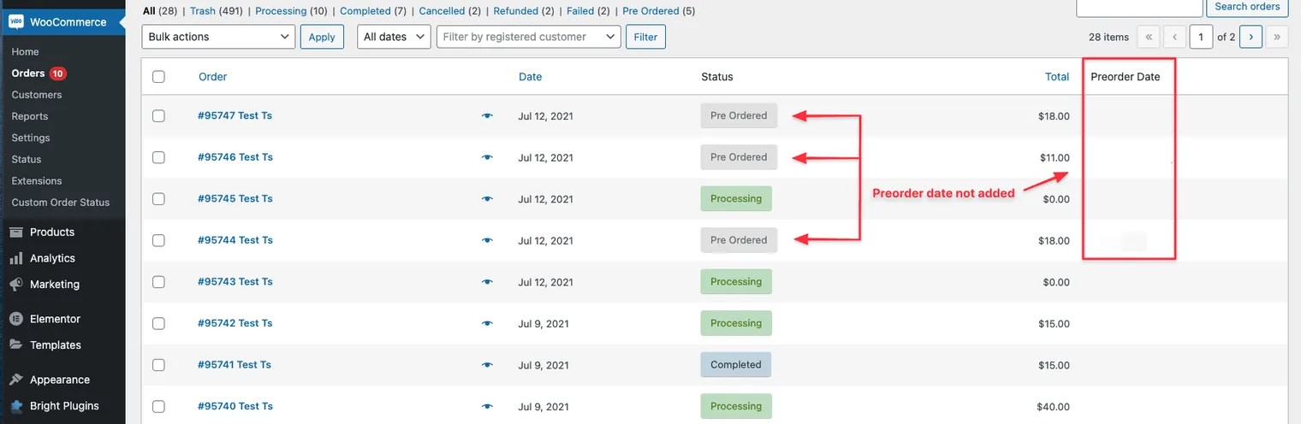Filter orders by Completed (7)
1301x424 pixels.
coord(373,11)
